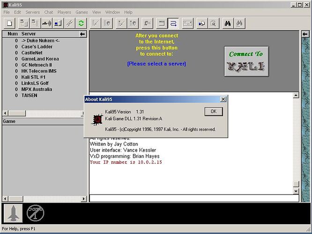Close the About Kali95 dialog with X

223,99
